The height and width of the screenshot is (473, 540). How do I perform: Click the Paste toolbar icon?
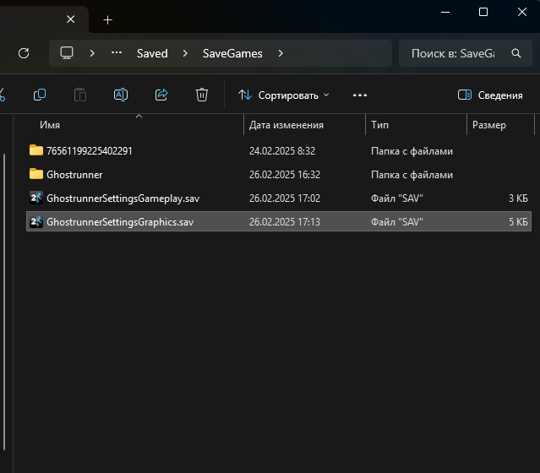80,95
